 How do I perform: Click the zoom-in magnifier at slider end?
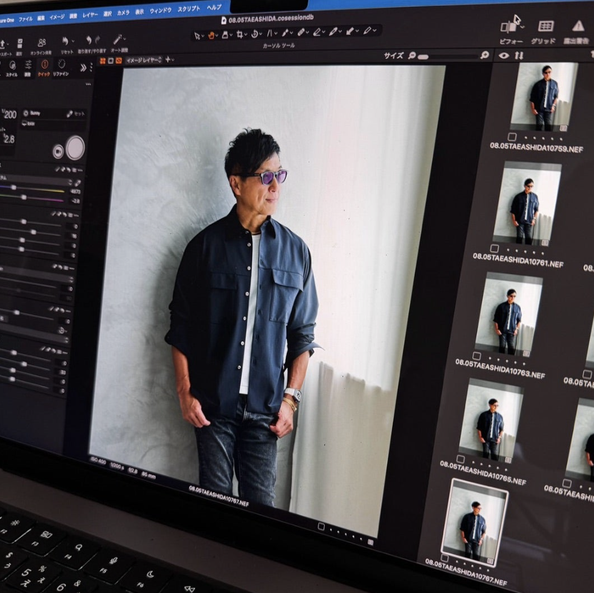click(484, 55)
